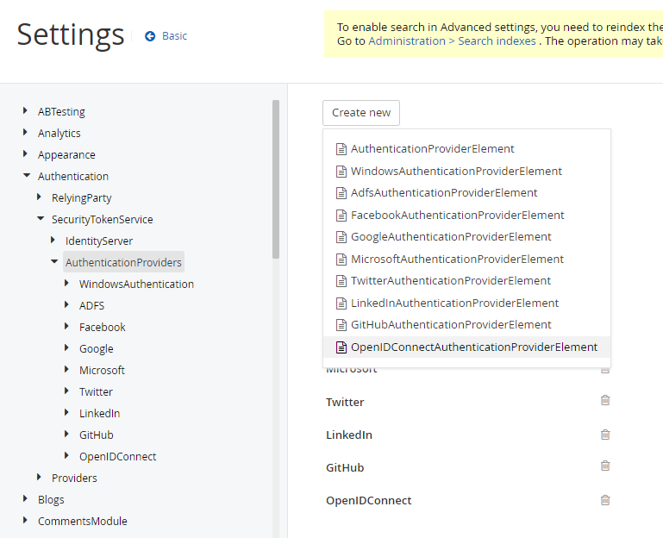Click LinkedInAuthenticationProviderElement document icon
This screenshot has height=538, width=663.
click(x=341, y=303)
